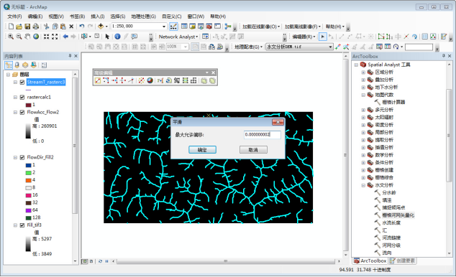
Task: Click the Delete X icon in the standard toolbar
Action: pyautogui.click(x=71, y=27)
